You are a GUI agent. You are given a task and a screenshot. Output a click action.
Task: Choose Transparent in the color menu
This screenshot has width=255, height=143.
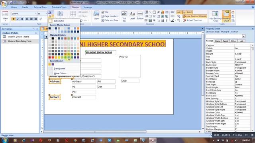(x=64, y=69)
